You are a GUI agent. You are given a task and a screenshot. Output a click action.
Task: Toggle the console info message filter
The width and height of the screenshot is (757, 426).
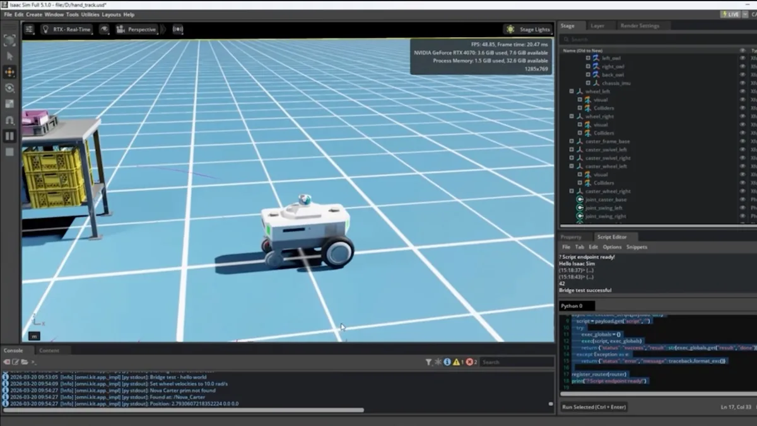coord(447,362)
